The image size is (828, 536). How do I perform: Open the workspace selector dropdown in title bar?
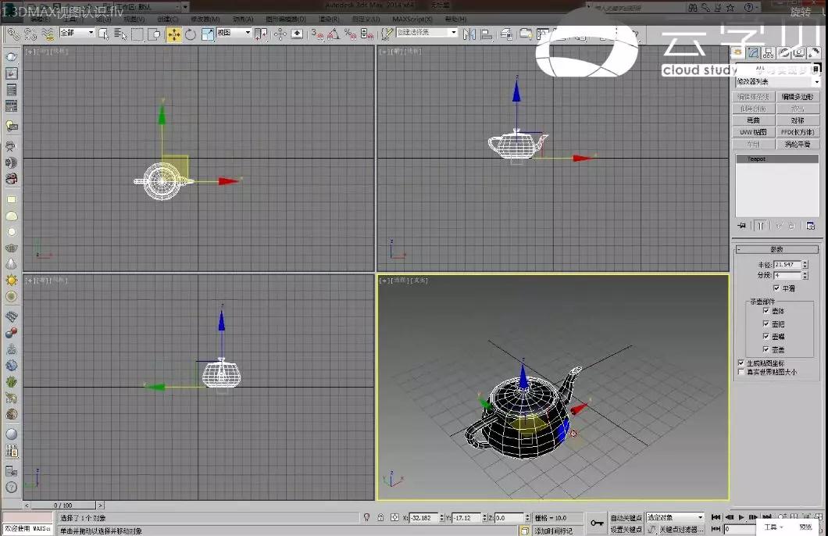coord(152,7)
